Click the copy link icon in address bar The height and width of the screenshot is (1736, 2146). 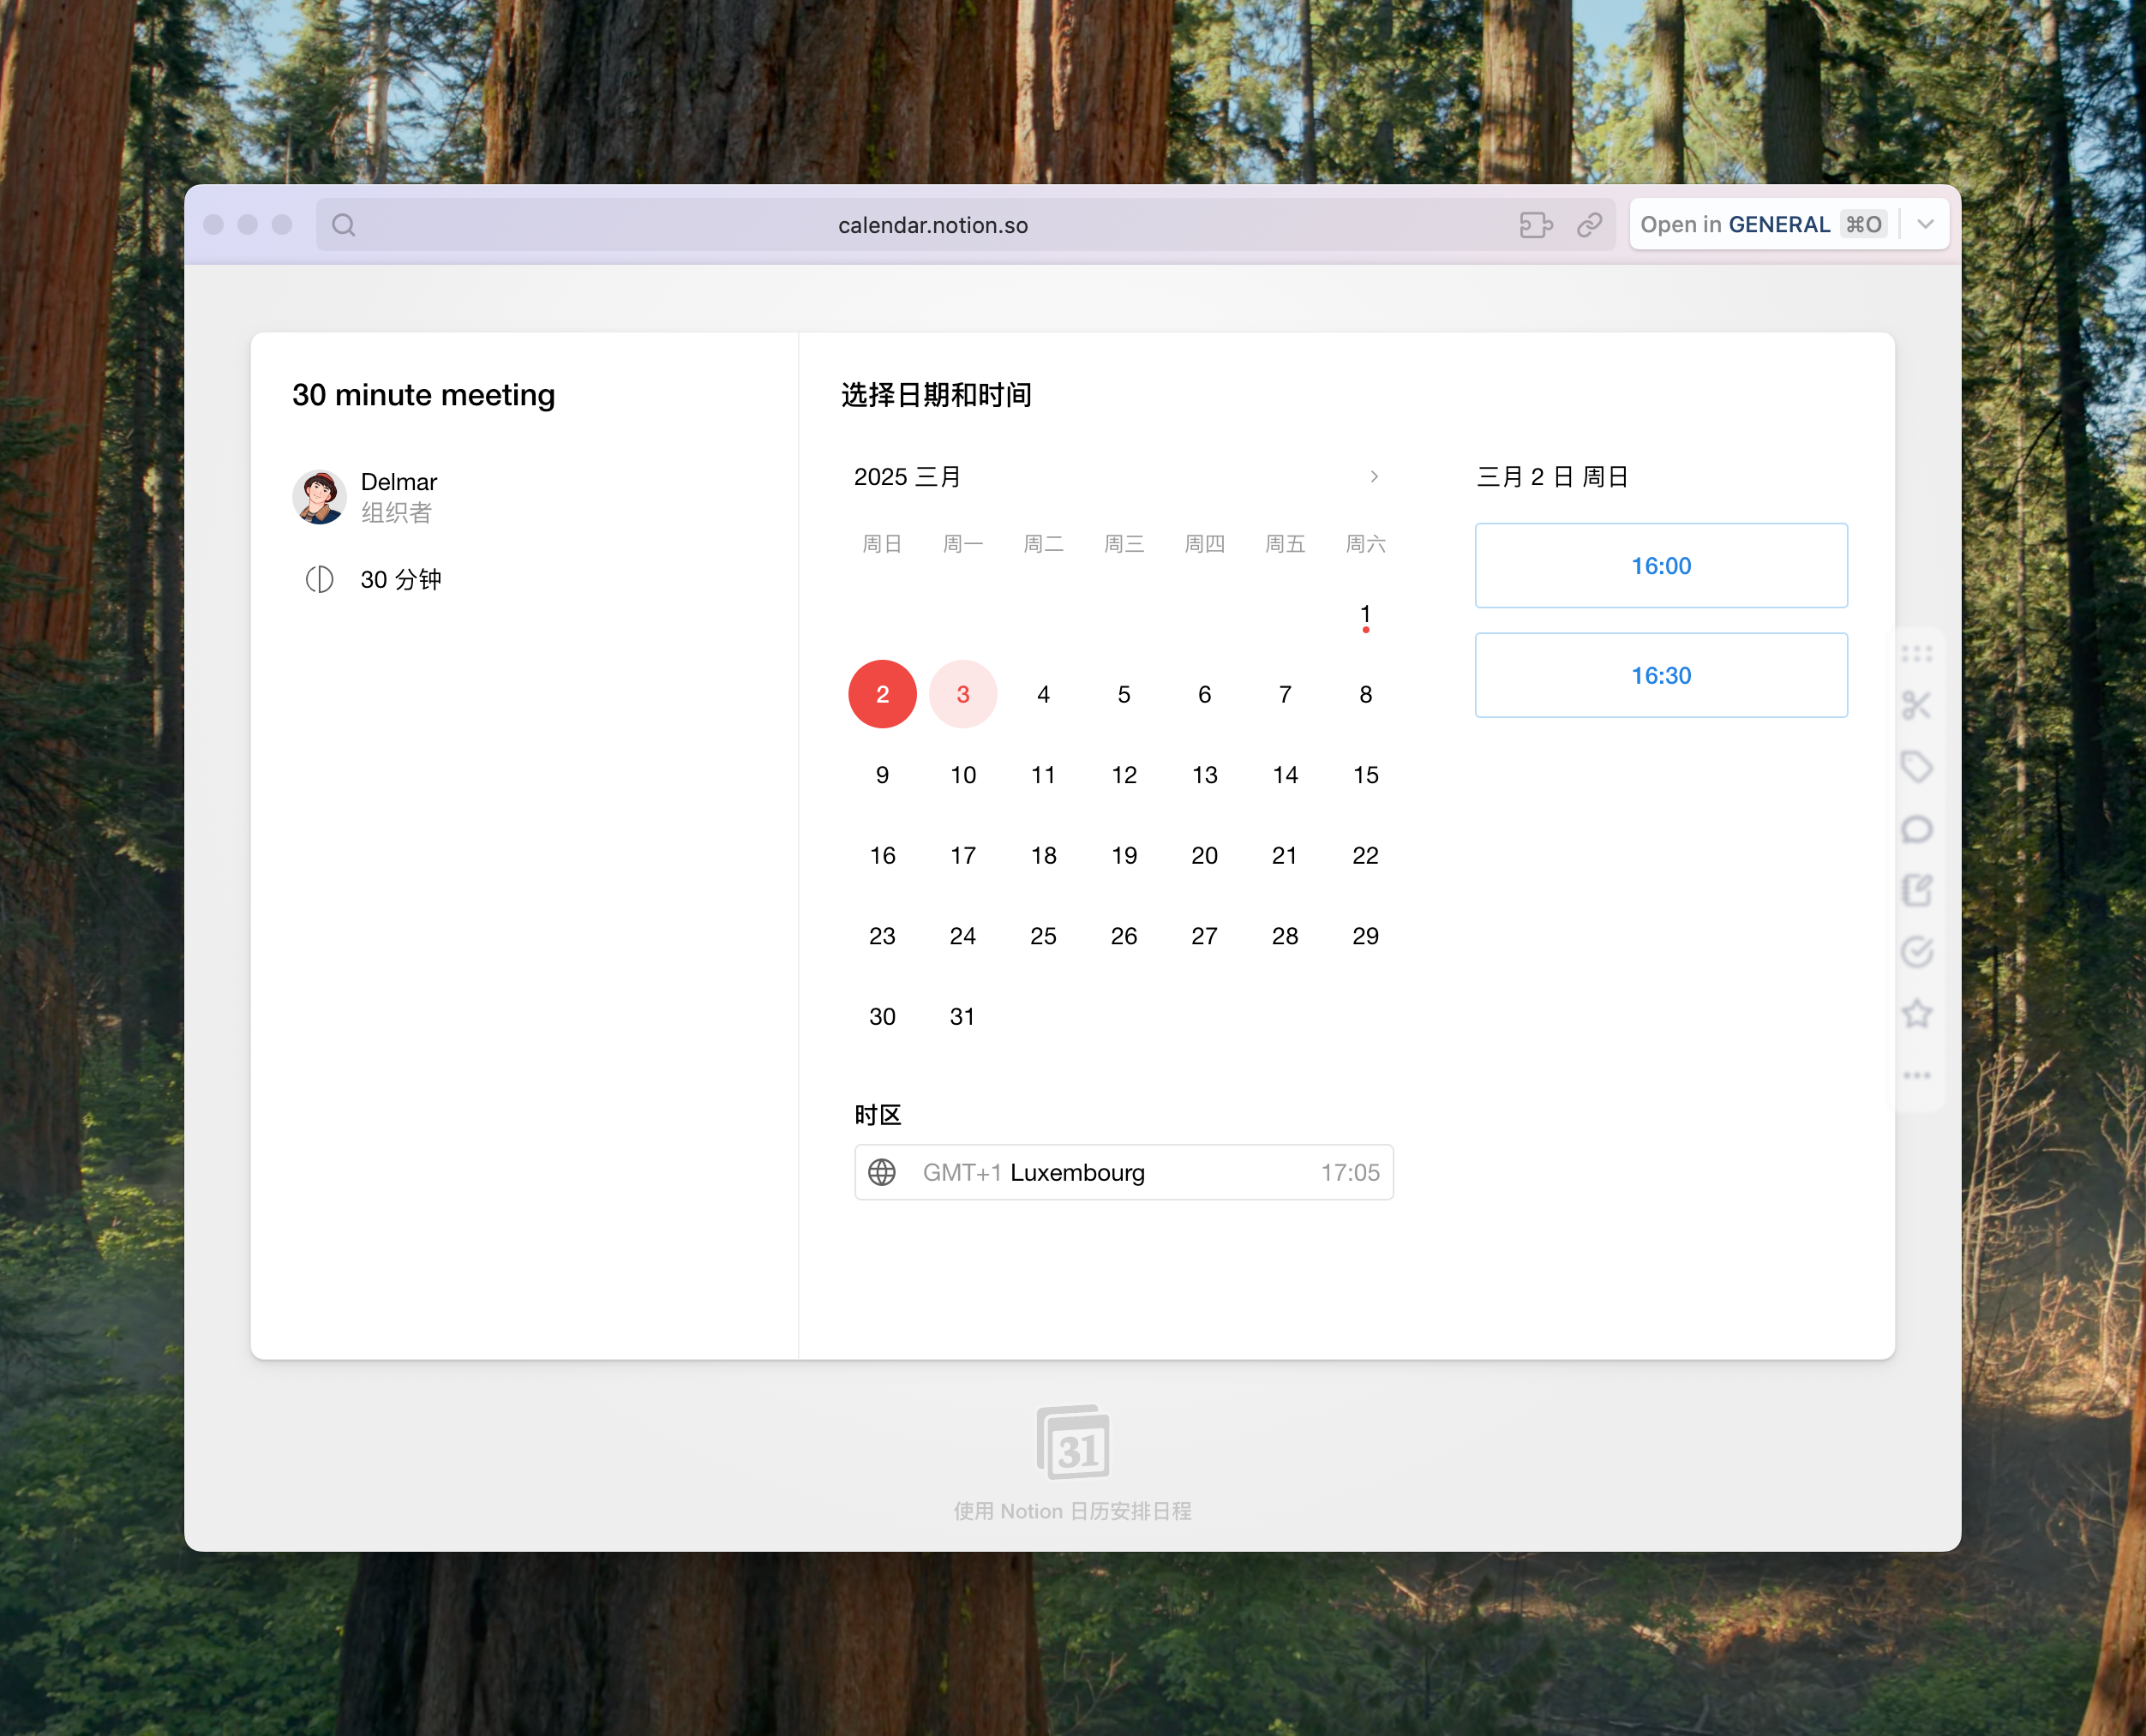click(1589, 225)
